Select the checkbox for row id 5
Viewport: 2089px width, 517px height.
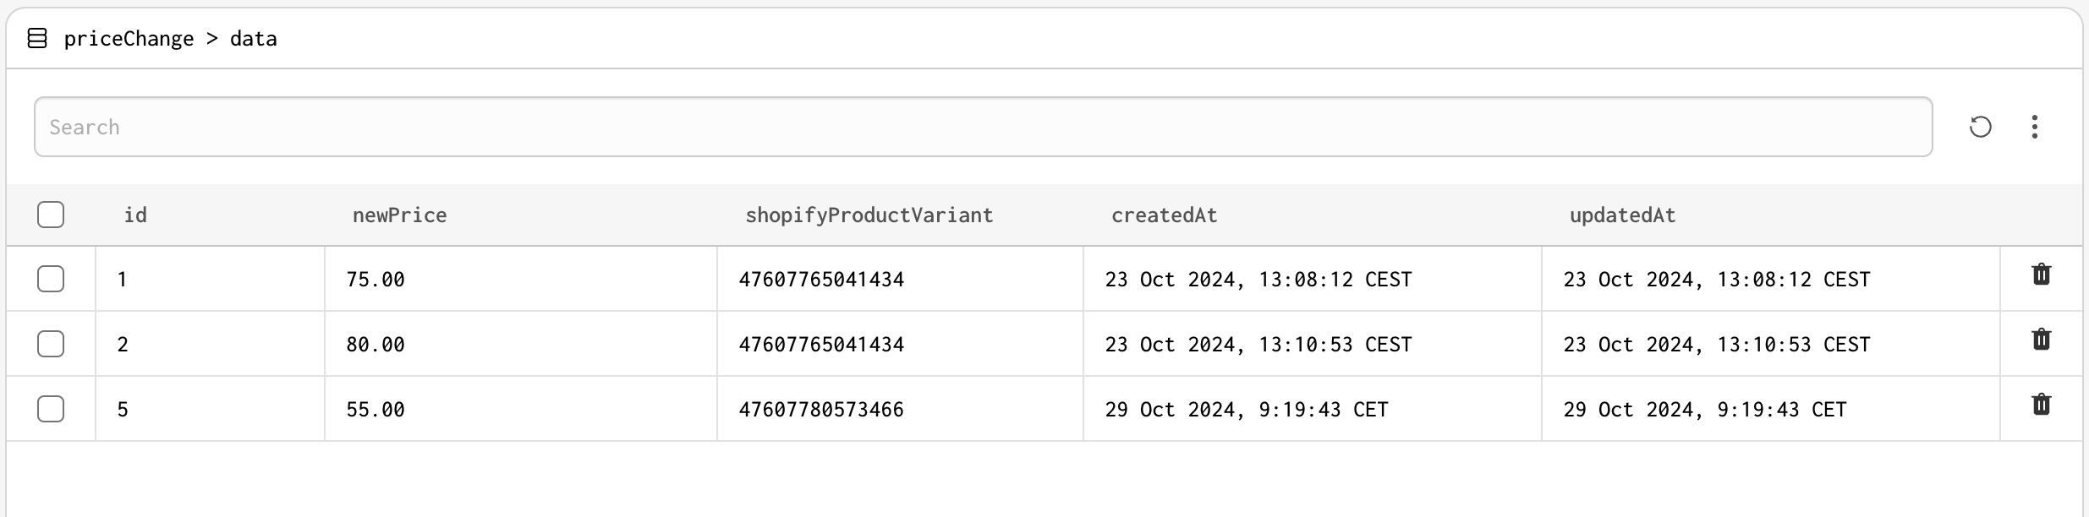point(51,409)
